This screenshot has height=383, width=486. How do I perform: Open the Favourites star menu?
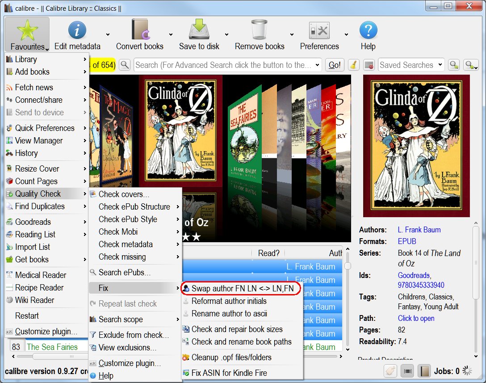tap(27, 34)
